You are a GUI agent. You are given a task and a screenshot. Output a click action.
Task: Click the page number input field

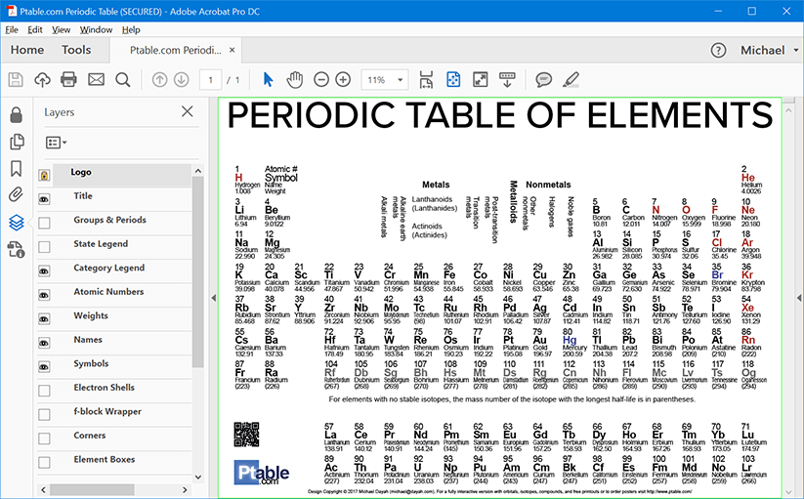point(211,79)
